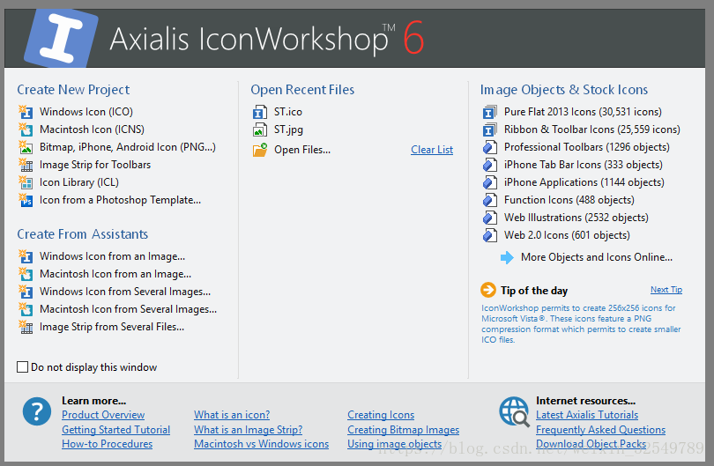The width and height of the screenshot is (714, 466).
Task: Select 'Macintosh Icon from Several Images...' text
Action: pyautogui.click(x=129, y=309)
